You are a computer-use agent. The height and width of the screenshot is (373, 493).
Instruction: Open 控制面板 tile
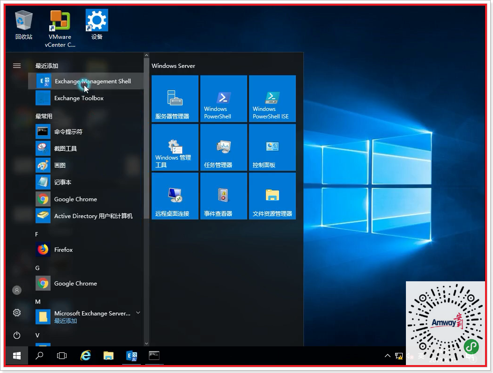coord(272,147)
